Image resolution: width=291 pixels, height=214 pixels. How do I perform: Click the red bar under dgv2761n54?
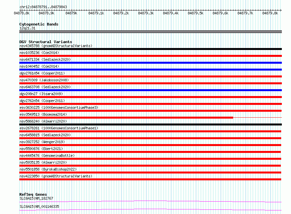click(150, 76)
